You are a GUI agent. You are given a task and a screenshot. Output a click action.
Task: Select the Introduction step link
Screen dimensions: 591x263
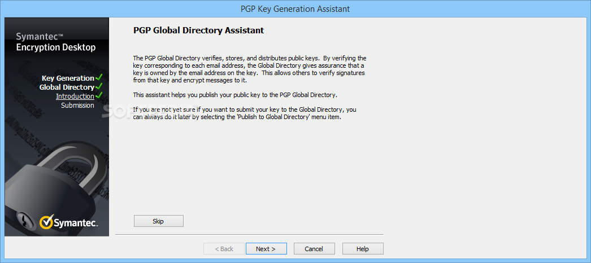pos(75,97)
